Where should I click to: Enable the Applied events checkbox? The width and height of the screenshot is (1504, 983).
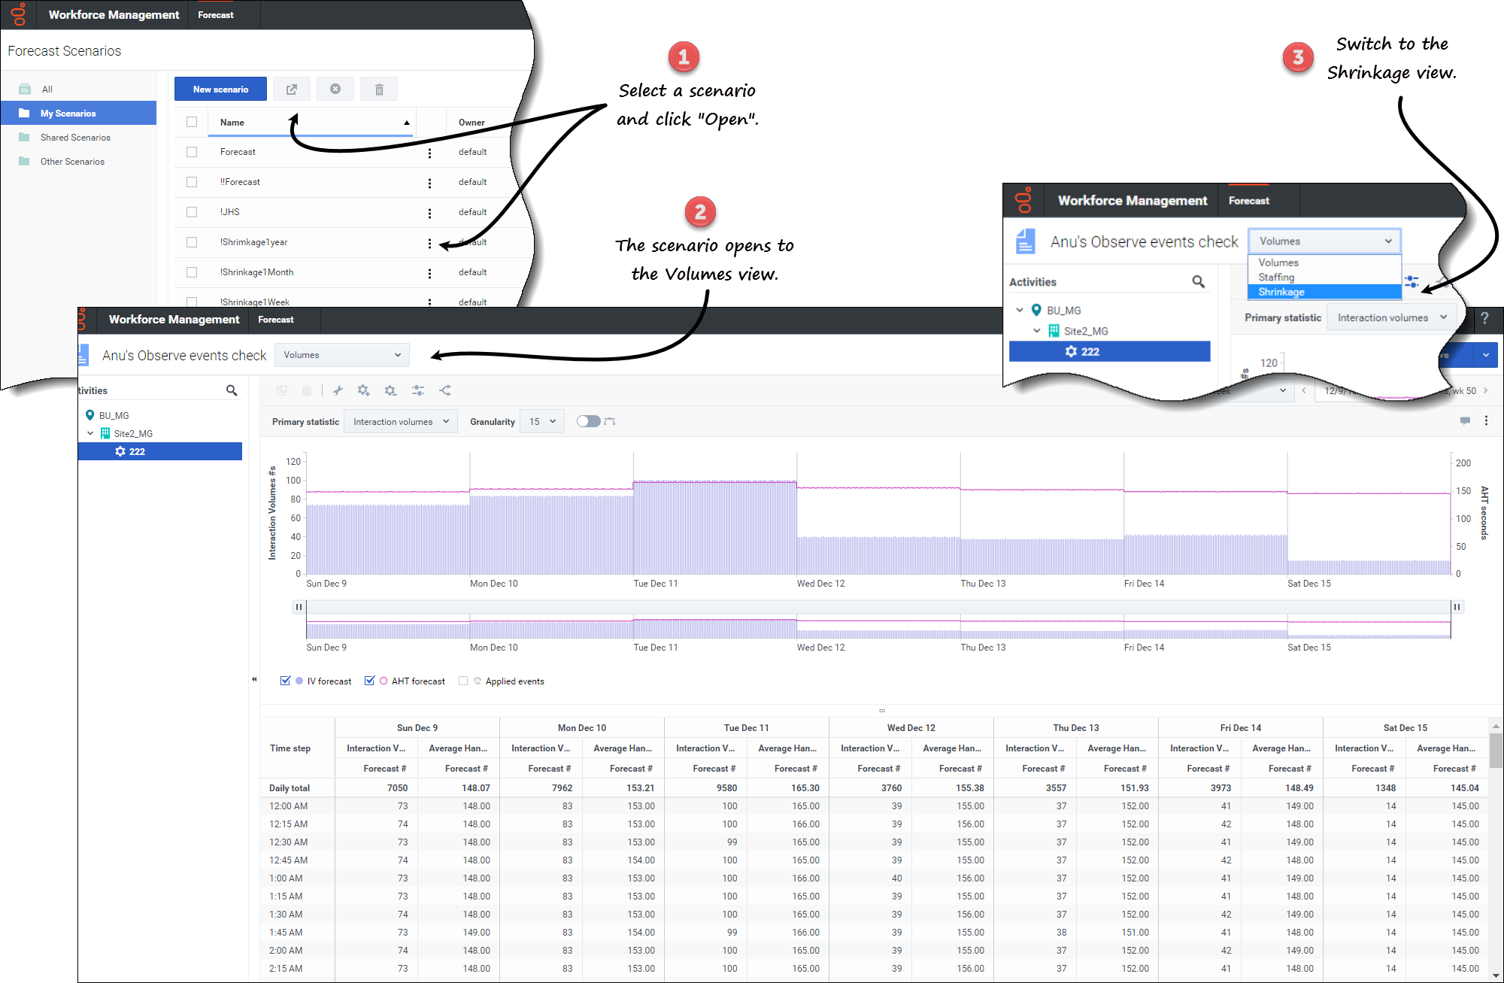(463, 681)
